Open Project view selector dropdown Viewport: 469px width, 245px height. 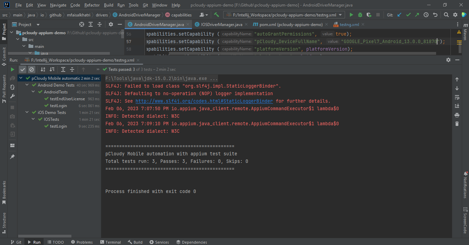[x=26, y=25]
